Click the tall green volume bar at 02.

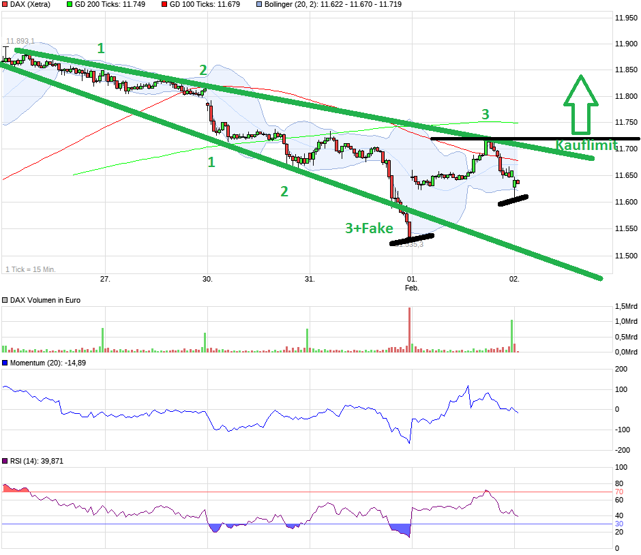pyautogui.click(x=511, y=336)
